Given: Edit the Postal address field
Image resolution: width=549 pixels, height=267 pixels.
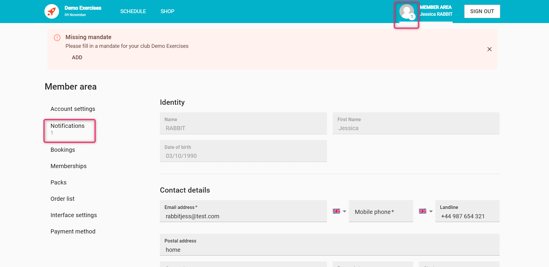Looking at the screenshot, I should [330, 245].
